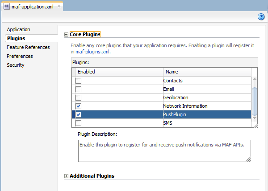Click the maf-application.xml file icon

7,6
